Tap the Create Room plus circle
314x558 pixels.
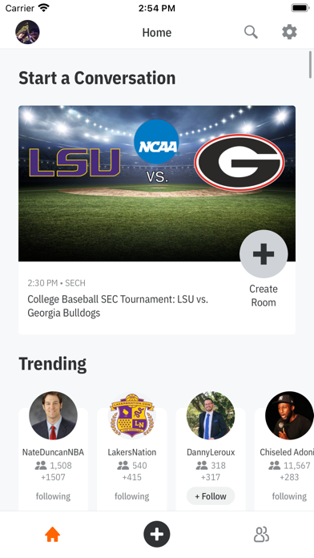[x=264, y=253]
